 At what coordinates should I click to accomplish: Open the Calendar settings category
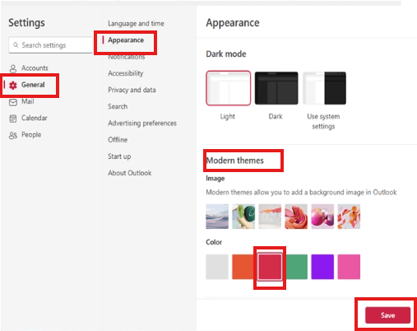point(35,118)
